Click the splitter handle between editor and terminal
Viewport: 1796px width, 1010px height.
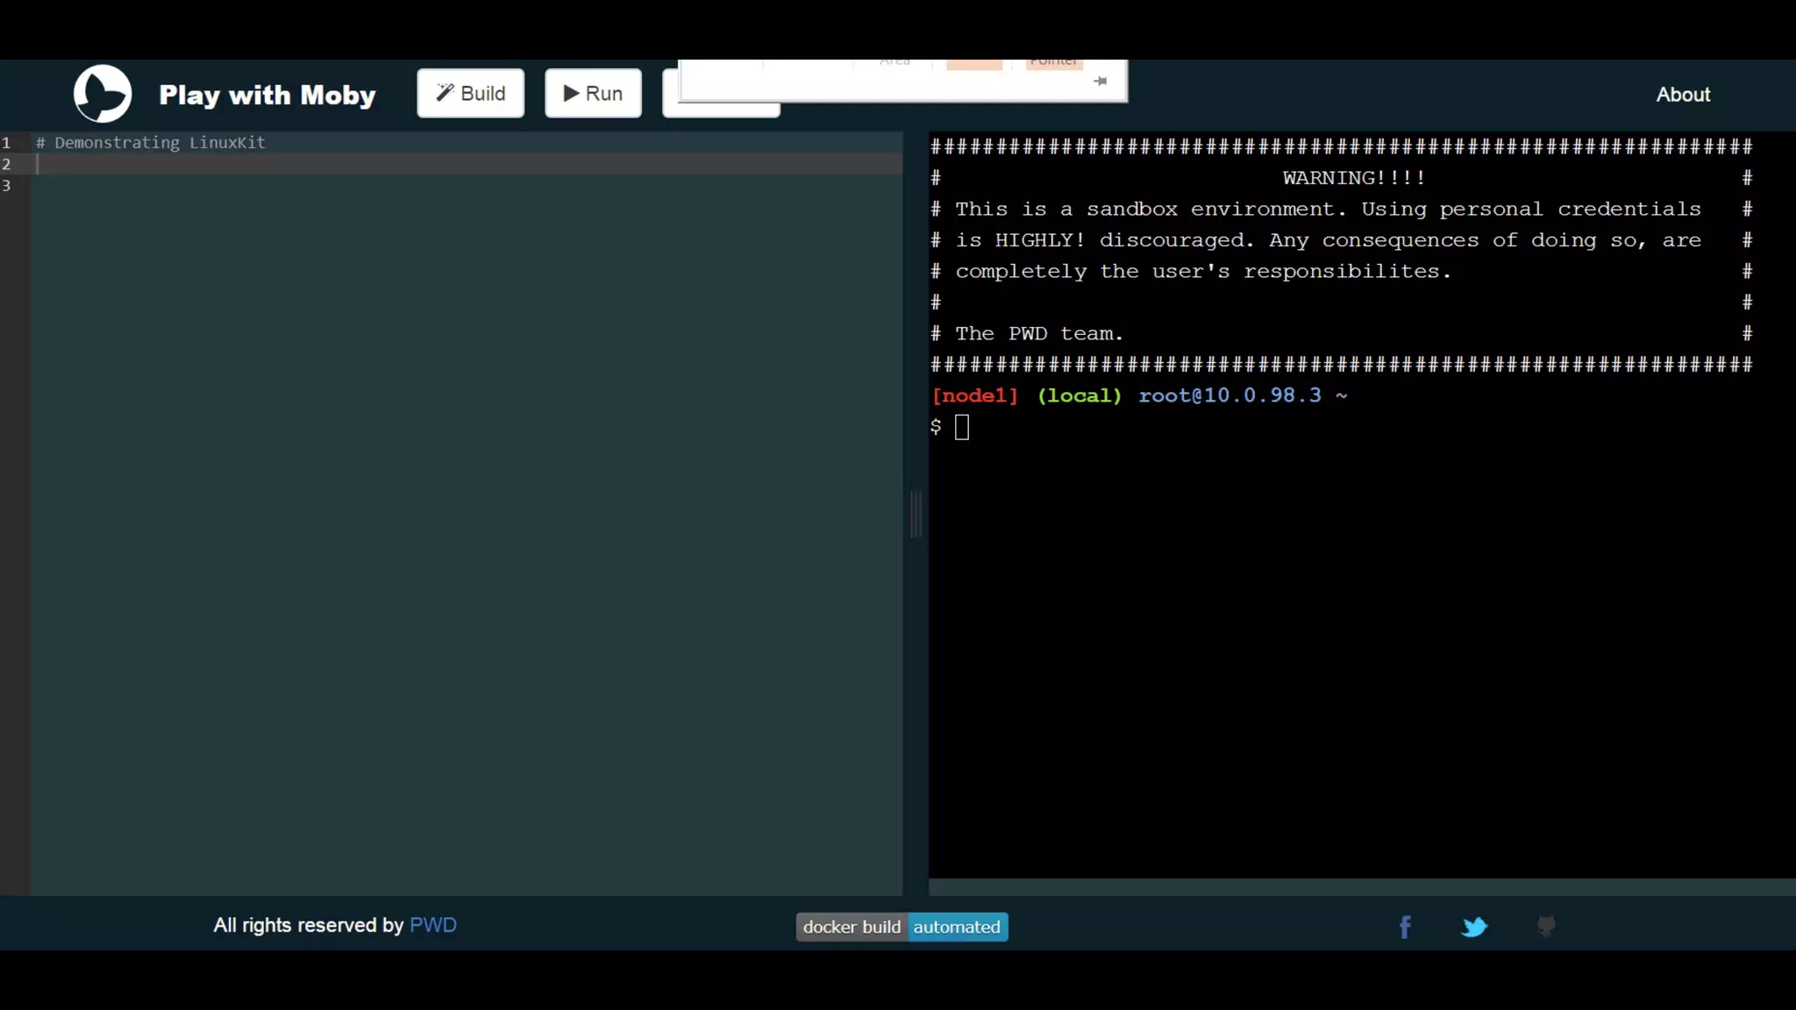pos(916,514)
